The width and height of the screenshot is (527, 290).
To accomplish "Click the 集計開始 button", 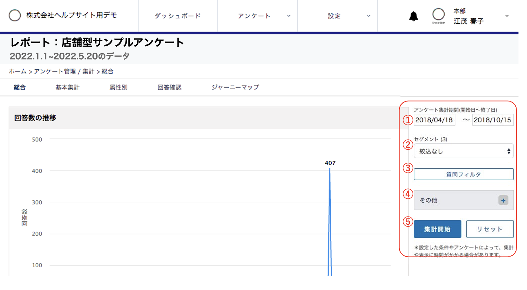I will point(437,229).
